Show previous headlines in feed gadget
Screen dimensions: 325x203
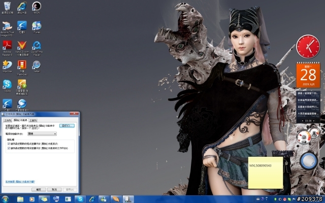coord(303,121)
